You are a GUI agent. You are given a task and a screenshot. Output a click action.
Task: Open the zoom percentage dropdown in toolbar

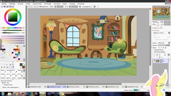55,7
